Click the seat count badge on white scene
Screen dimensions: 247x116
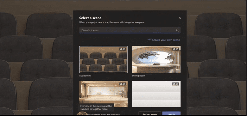[x=176, y=84]
